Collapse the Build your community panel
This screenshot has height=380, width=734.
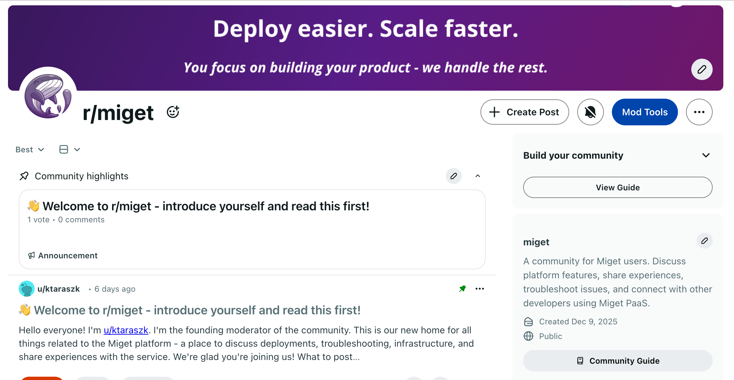point(706,155)
